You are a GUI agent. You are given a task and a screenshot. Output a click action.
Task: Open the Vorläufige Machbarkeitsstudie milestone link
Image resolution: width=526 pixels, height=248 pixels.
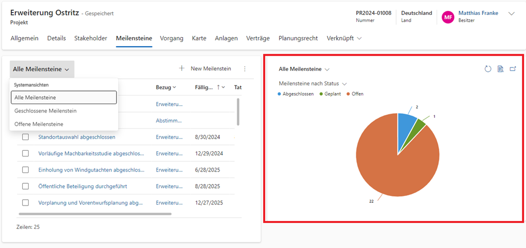pos(91,153)
